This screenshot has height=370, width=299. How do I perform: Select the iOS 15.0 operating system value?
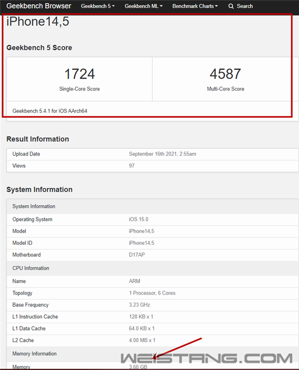[x=139, y=219]
